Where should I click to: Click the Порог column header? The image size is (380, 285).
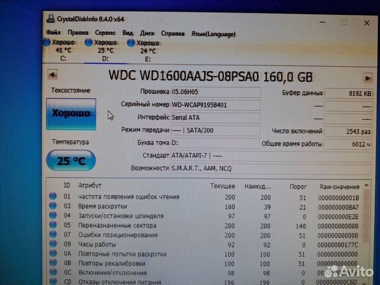(x=298, y=187)
